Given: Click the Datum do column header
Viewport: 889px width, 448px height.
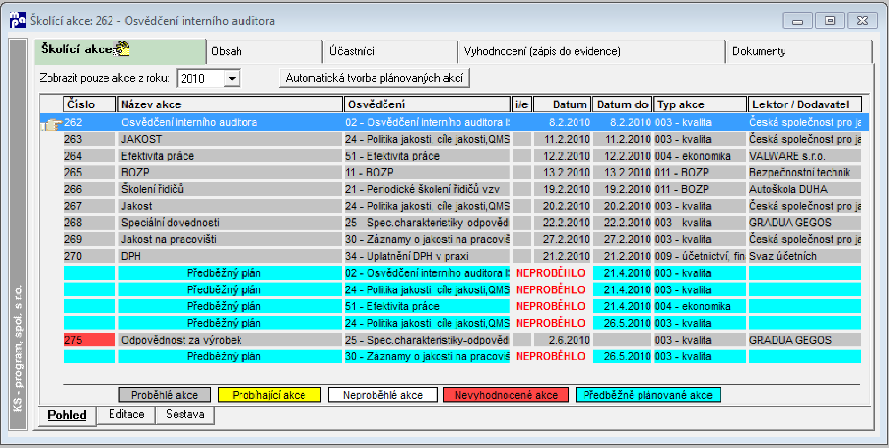Looking at the screenshot, I should tap(622, 104).
